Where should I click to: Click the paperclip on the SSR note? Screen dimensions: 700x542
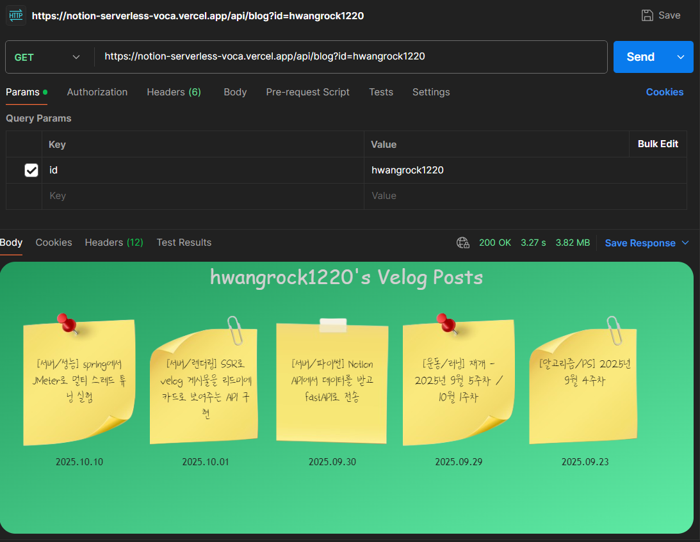tap(235, 331)
